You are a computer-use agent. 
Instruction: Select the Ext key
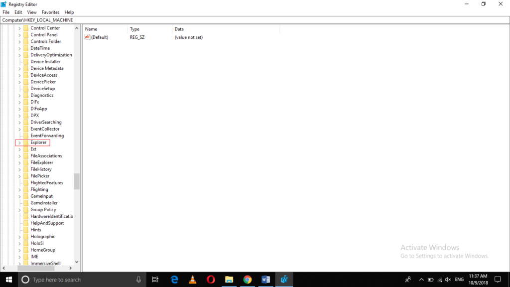tap(33, 149)
